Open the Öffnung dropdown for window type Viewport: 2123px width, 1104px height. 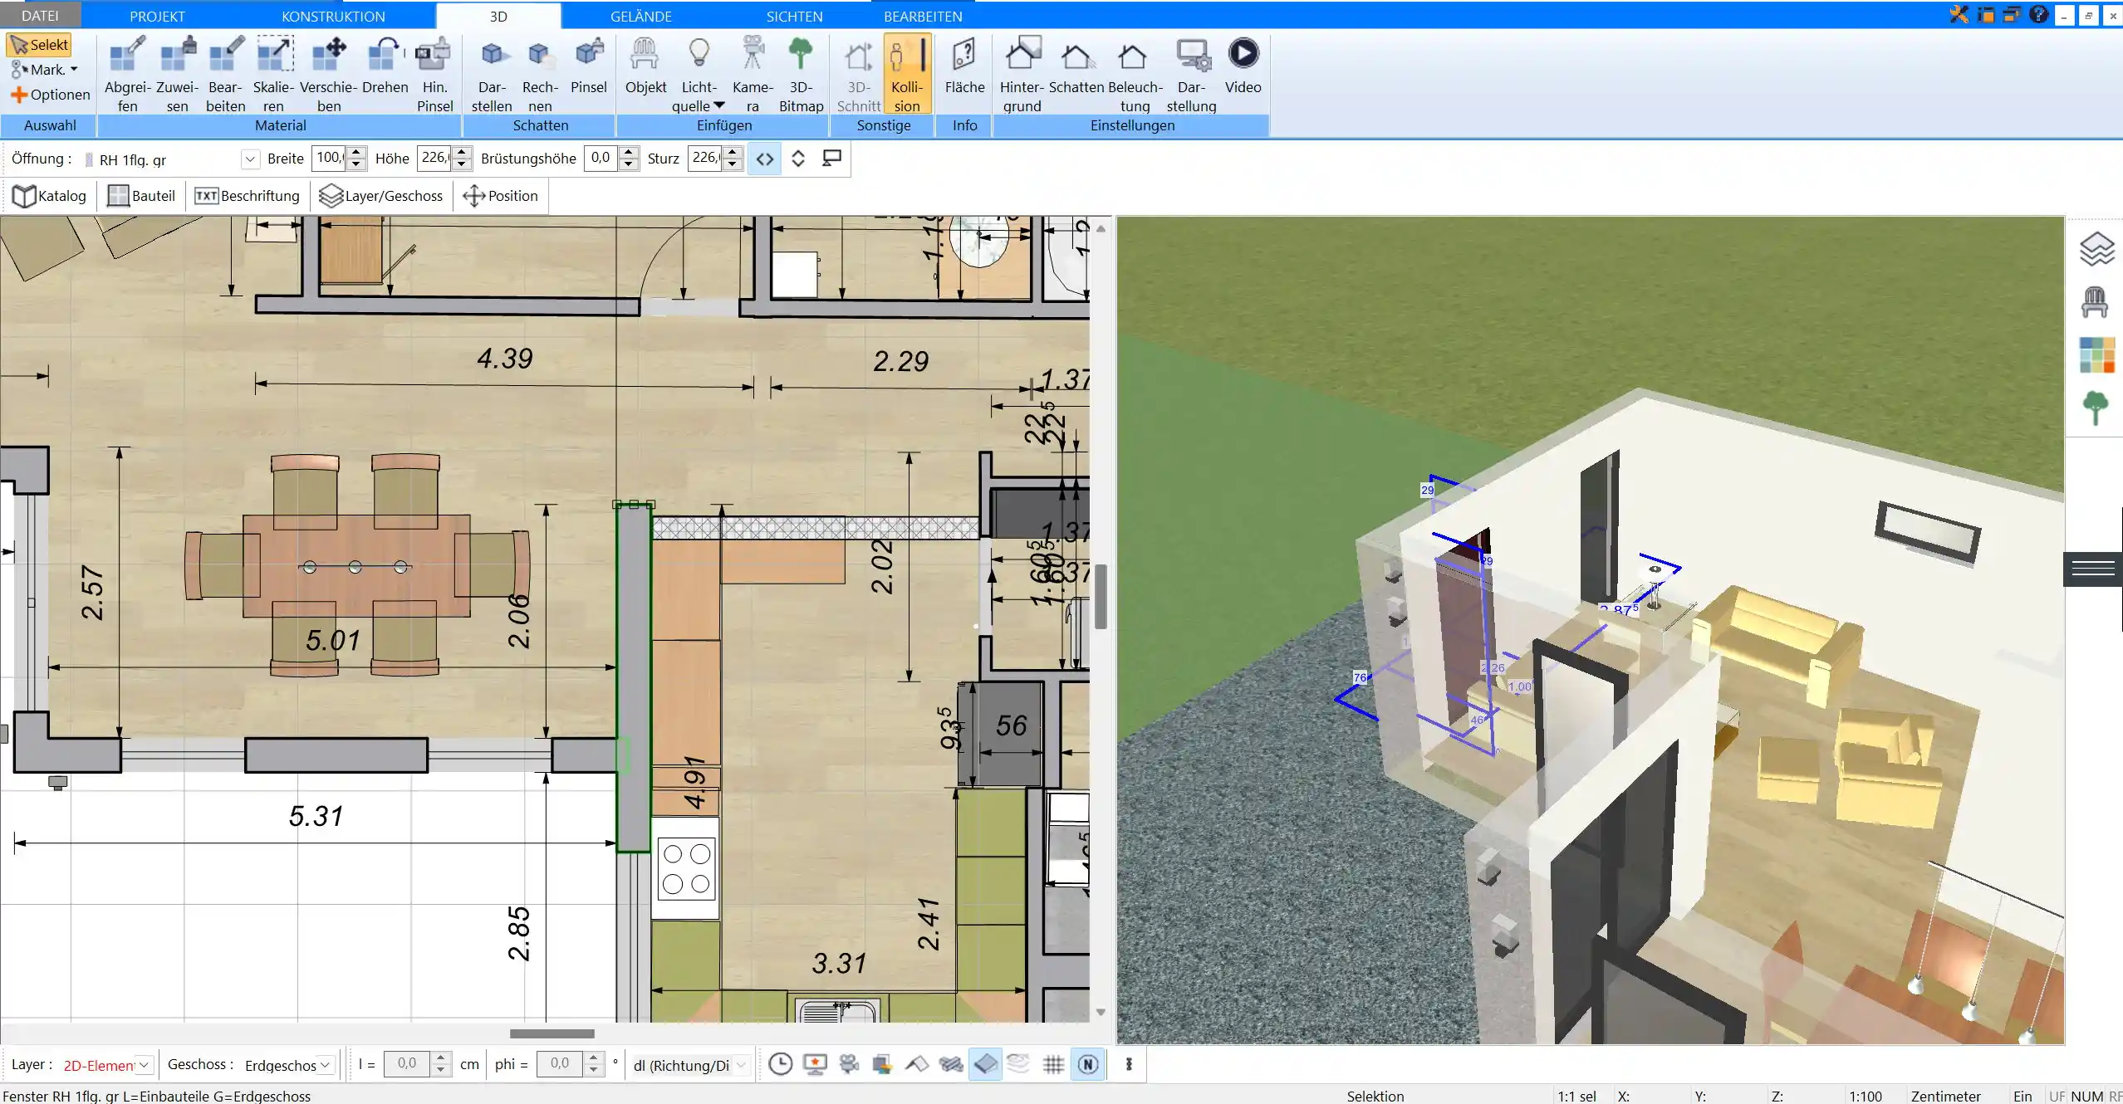pyautogui.click(x=248, y=159)
